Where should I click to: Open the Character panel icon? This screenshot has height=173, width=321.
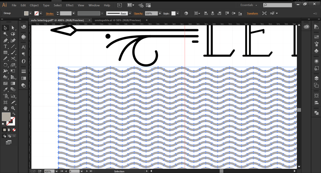[x=23, y=47]
